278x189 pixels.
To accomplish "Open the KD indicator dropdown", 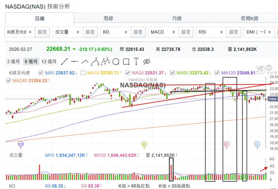I will [x=115, y=32].
